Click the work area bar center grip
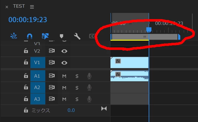This screenshot has width=198, height=122. click(x=145, y=37)
